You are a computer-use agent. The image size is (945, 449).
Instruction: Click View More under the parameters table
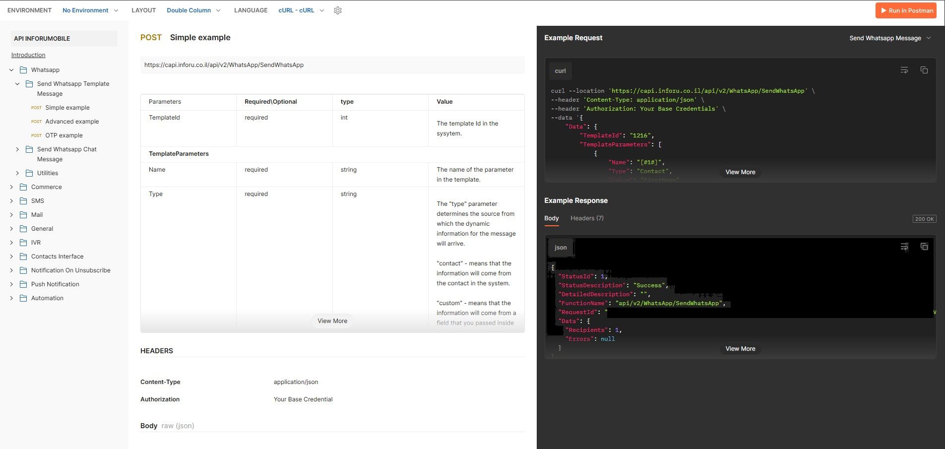332,321
